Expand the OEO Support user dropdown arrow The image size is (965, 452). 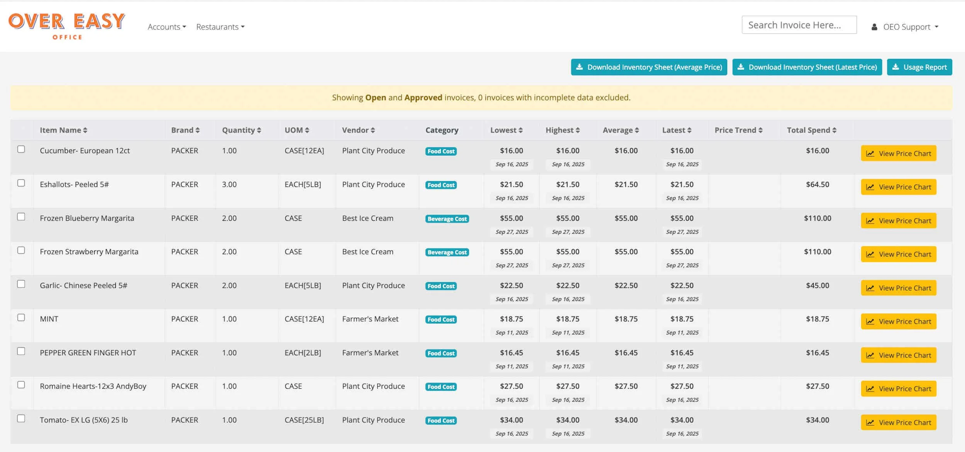click(936, 27)
